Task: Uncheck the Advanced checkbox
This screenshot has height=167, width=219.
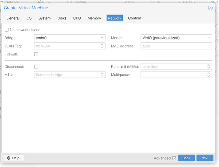Action: tap(174, 158)
